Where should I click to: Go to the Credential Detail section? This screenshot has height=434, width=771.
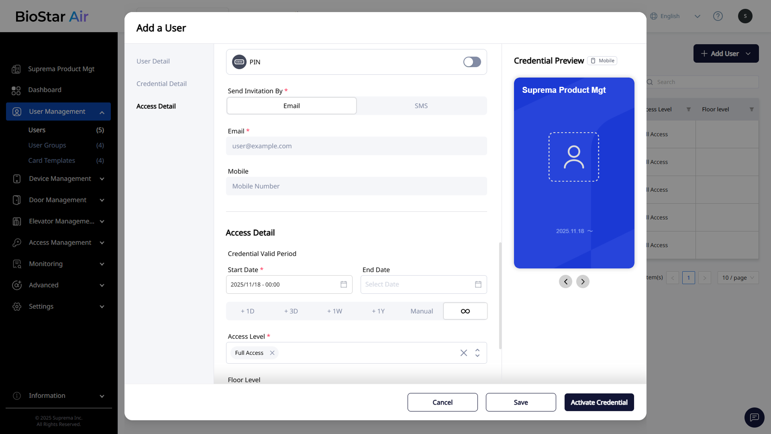(x=161, y=84)
